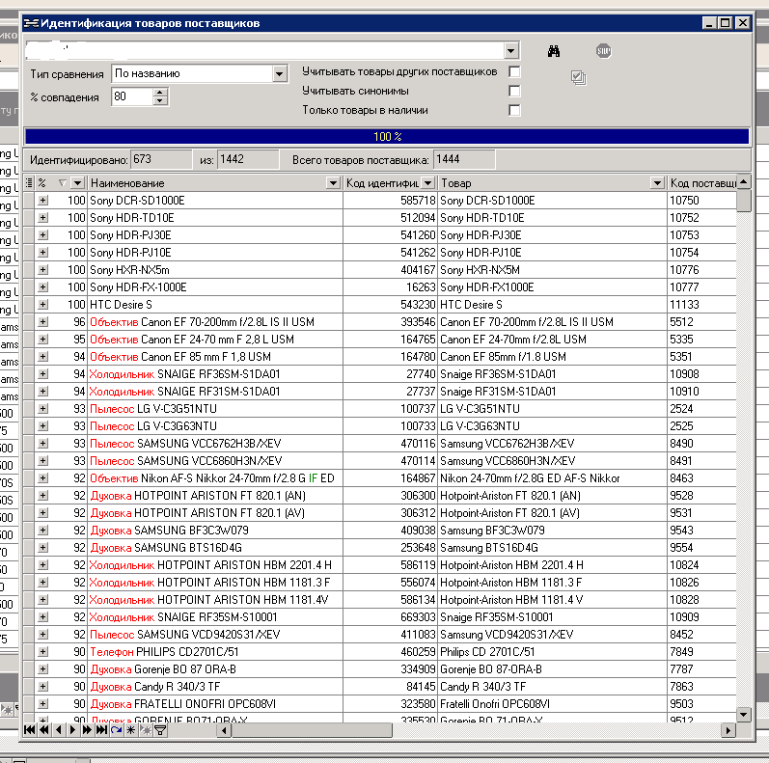Jump to first record in navigator
The image size is (769, 763).
click(31, 731)
